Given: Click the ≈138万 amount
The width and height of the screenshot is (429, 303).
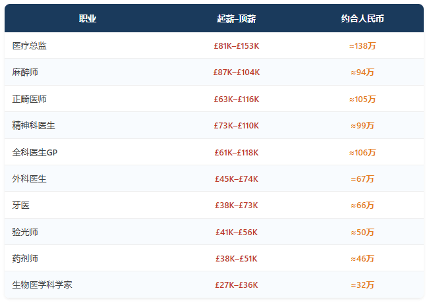Looking at the screenshot, I should point(362,46).
